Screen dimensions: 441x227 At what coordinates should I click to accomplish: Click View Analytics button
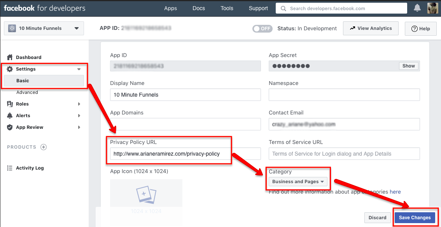pos(371,28)
